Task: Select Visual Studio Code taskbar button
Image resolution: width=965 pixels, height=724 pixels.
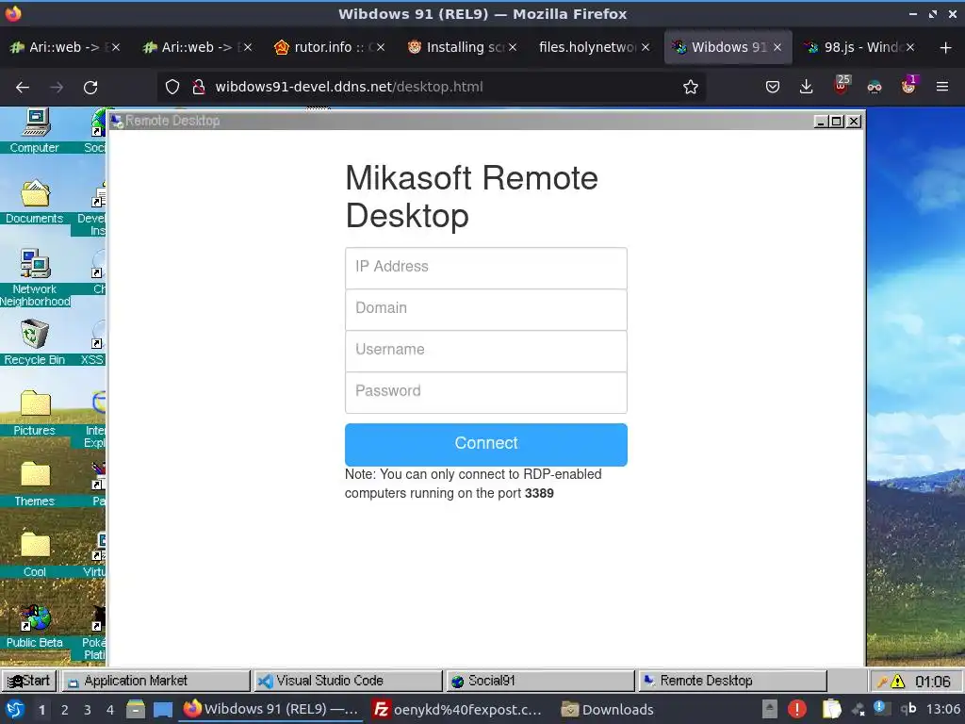Action: pos(348,681)
